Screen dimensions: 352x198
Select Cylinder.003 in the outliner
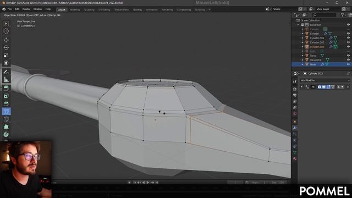[317, 47]
